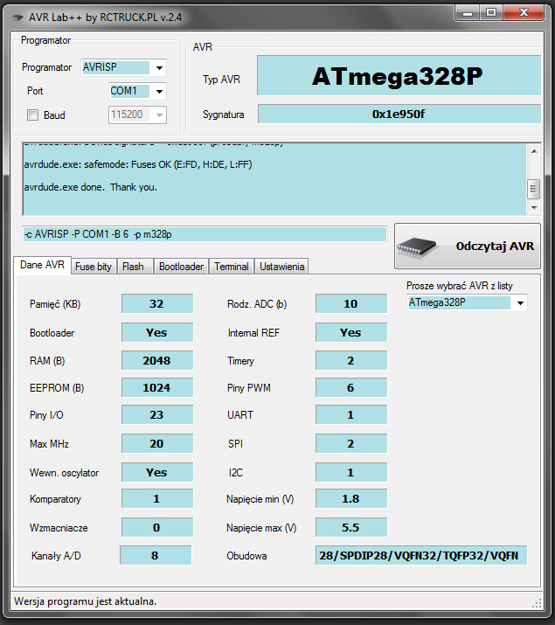This screenshot has height=625, width=555.
Task: Click the EEPROM (B) value 1024
Action: click(x=157, y=387)
